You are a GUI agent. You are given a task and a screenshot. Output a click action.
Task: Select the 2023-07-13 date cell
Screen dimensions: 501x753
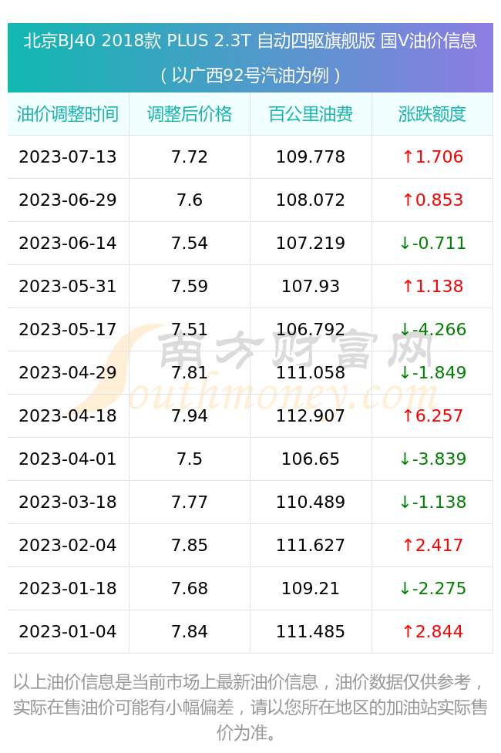pyautogui.click(x=68, y=156)
